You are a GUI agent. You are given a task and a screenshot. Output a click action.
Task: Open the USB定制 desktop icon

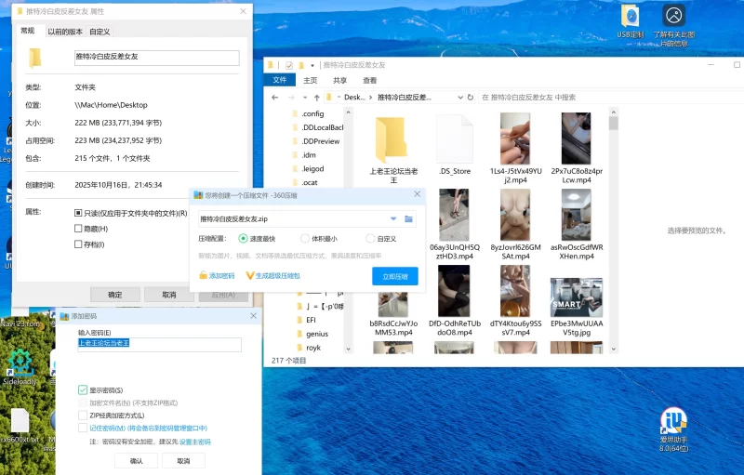coord(631,17)
